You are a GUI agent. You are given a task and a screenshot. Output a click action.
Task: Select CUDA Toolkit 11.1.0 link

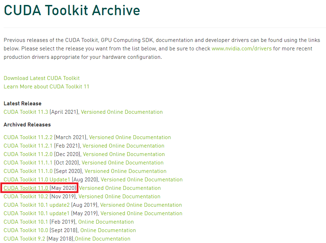[x=28, y=171]
